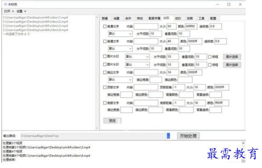The image size is (262, 168).
Task: Click the 一共选择了文件 4 个 line
Action: (16, 34)
